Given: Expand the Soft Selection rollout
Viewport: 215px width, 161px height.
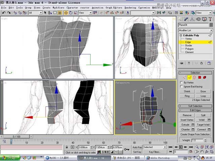Looking at the screenshot, I should (195, 106).
